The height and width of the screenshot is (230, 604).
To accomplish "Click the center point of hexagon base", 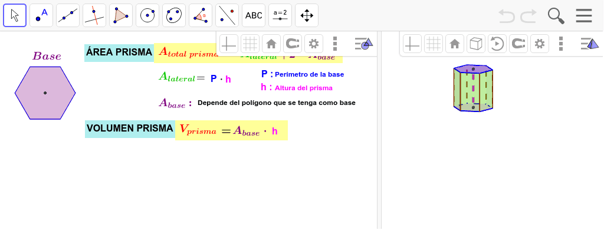I will (45, 93).
